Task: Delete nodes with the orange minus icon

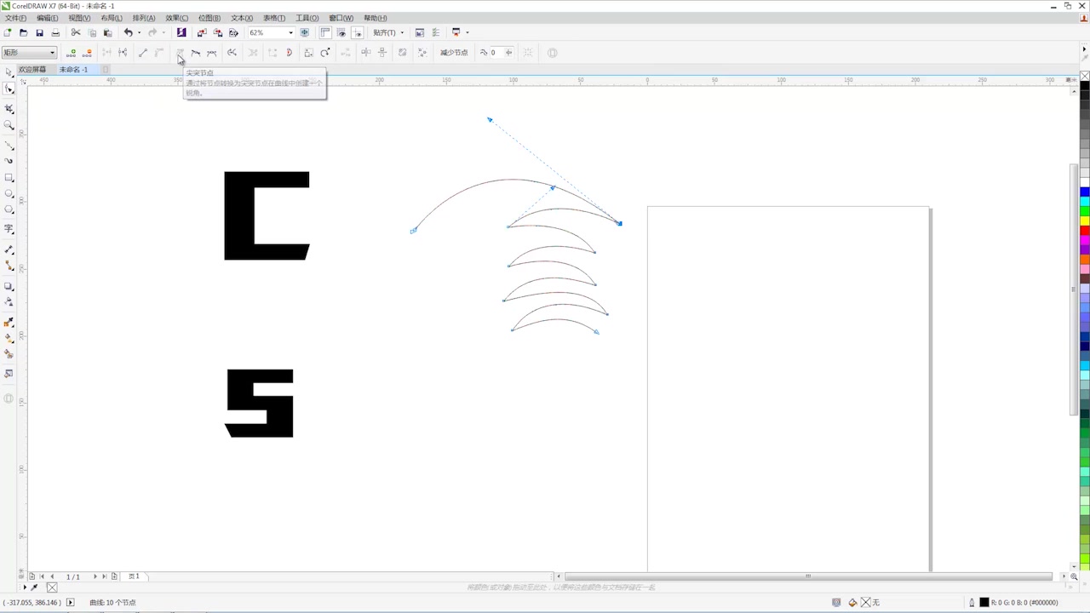Action: (87, 53)
